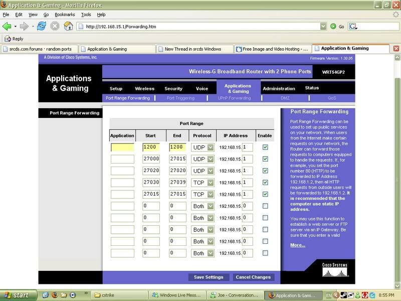Launch Firefox from the Quick Launch bar
The width and height of the screenshot is (401, 301).
click(x=55, y=295)
